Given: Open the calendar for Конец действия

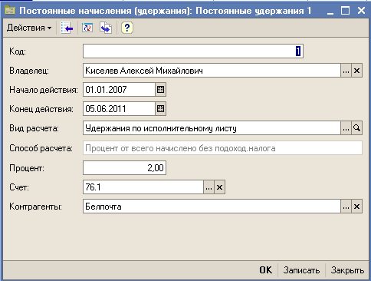Looking at the screenshot, I should point(161,109).
